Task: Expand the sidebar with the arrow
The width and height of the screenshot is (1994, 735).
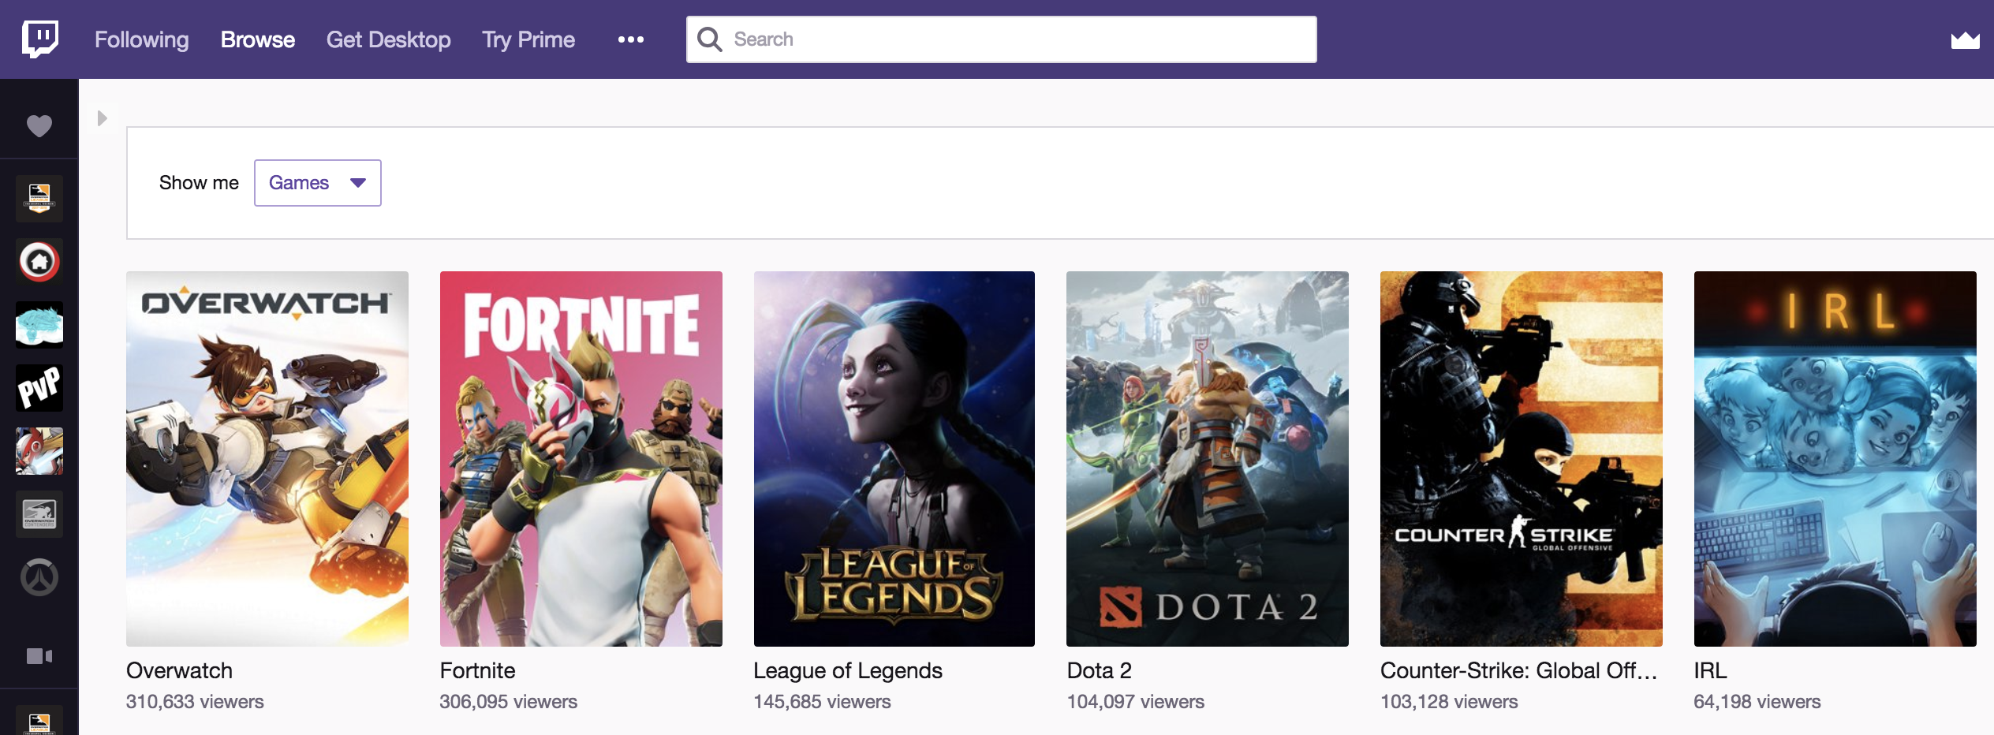Action: 102,118
